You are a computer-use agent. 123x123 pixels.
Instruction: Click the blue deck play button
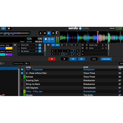[x=49, y=33]
